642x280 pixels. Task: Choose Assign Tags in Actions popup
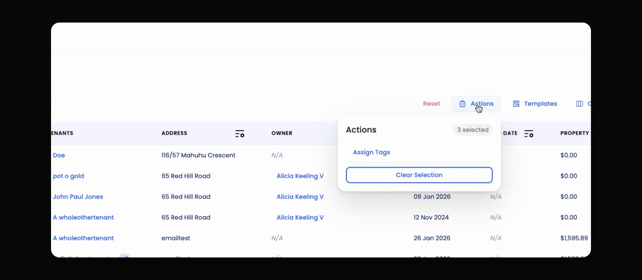point(372,152)
